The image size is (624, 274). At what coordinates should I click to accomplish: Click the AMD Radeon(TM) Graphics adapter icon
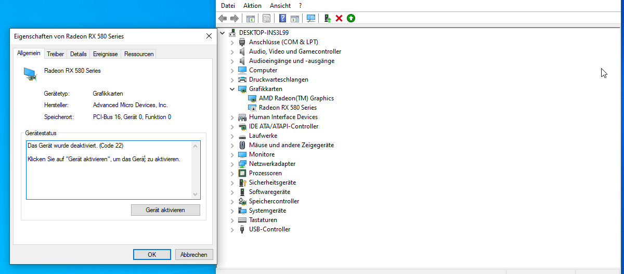tap(253, 98)
